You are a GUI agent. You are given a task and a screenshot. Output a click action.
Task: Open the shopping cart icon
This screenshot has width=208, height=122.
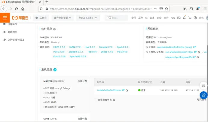point(190,18)
